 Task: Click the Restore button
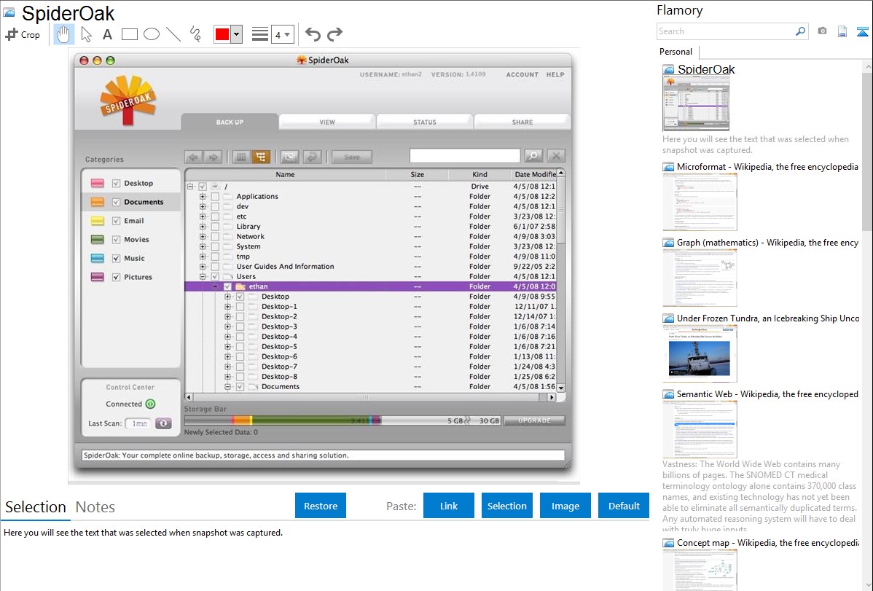tap(321, 506)
